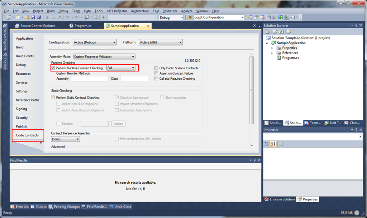Image resolution: width=367 pixels, height=218 pixels.
Task: Click Solution Explorer Properties icon
Action: coord(267,32)
